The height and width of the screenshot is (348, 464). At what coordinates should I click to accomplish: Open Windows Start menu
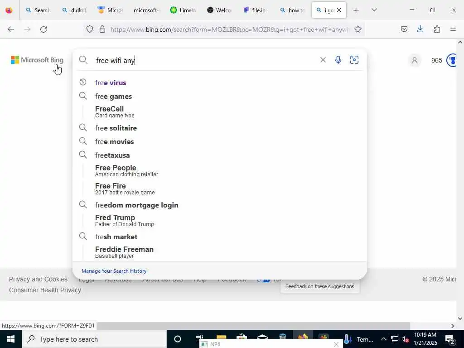click(x=11, y=339)
